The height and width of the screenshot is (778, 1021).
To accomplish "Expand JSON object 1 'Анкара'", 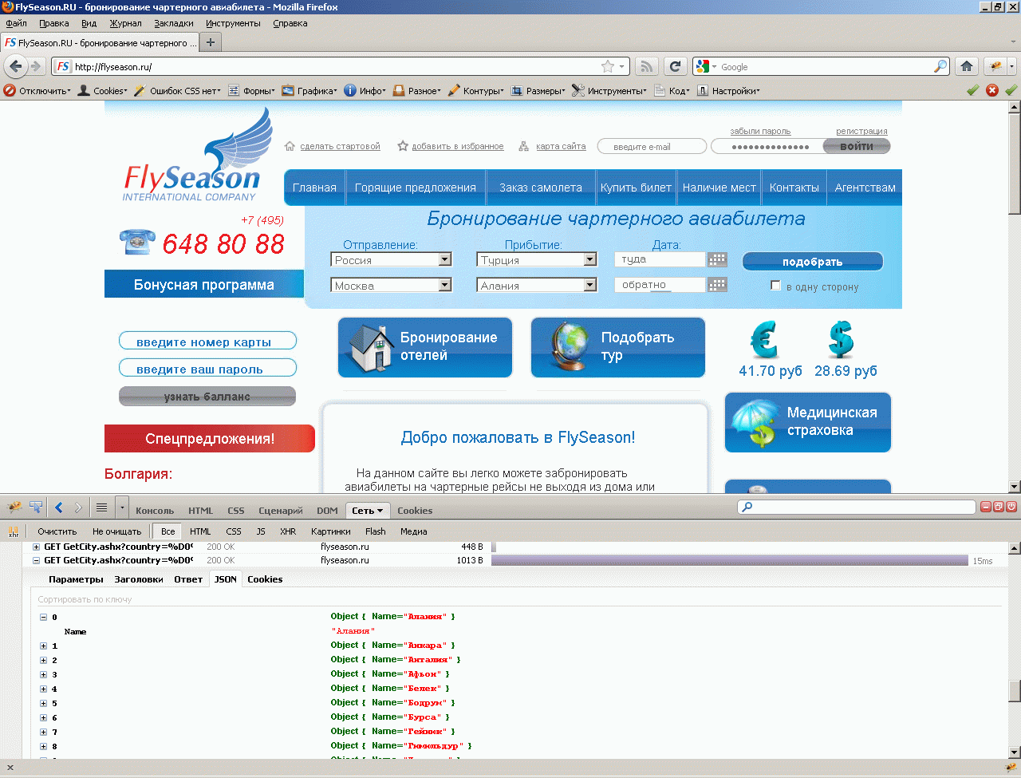I will (44, 646).
